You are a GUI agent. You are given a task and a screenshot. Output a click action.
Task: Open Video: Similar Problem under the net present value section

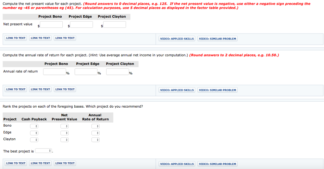[x=217, y=39]
